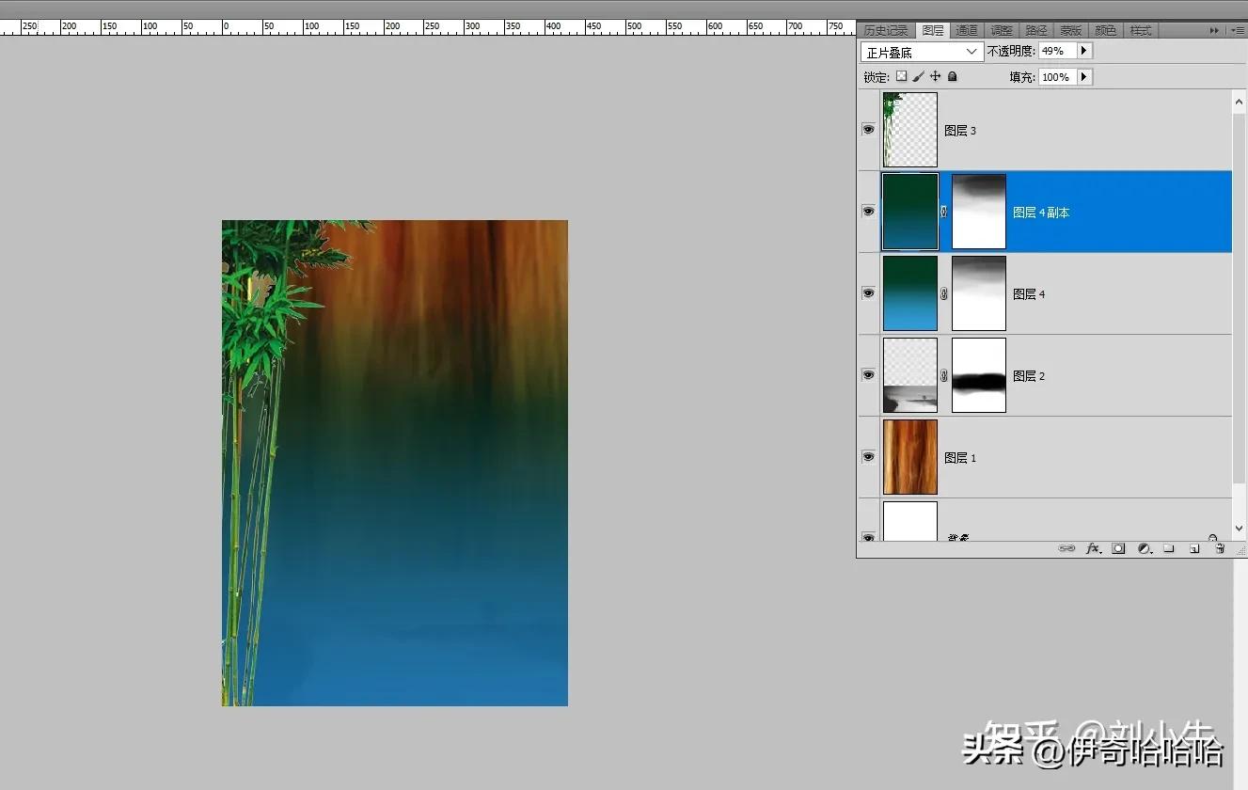Lock layer position icon
Viewport: 1248px width, 790px height.
coord(935,76)
